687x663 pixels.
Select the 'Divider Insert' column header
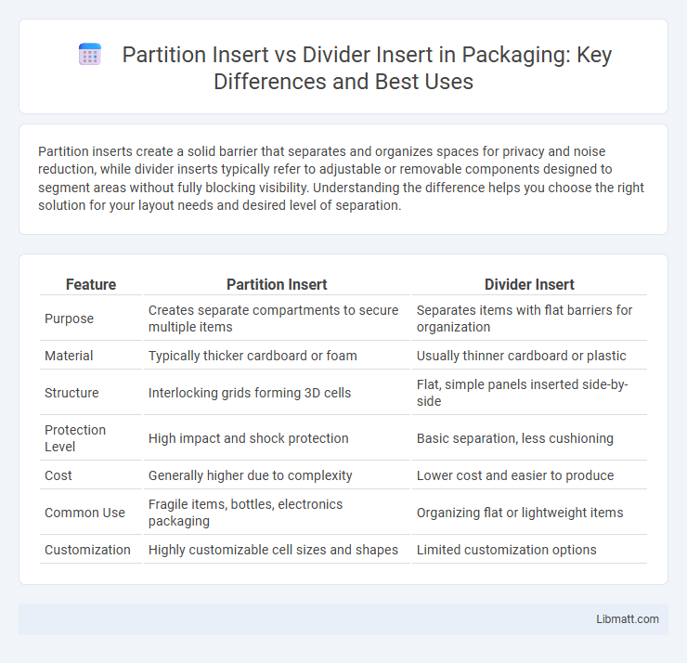(x=529, y=285)
